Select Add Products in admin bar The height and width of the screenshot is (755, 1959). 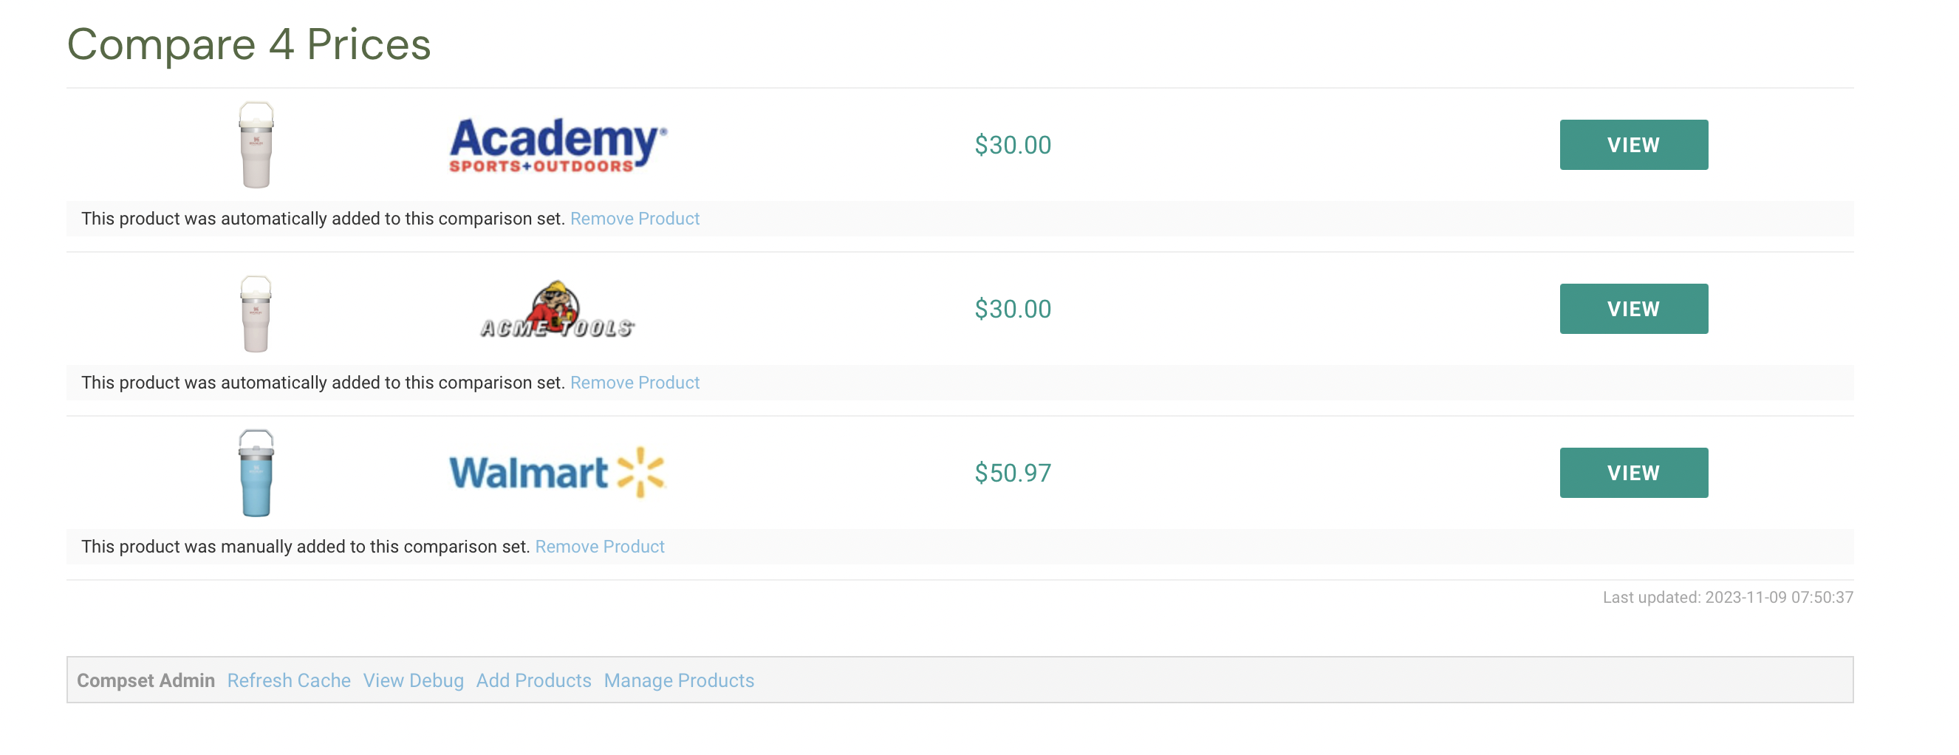tap(533, 680)
